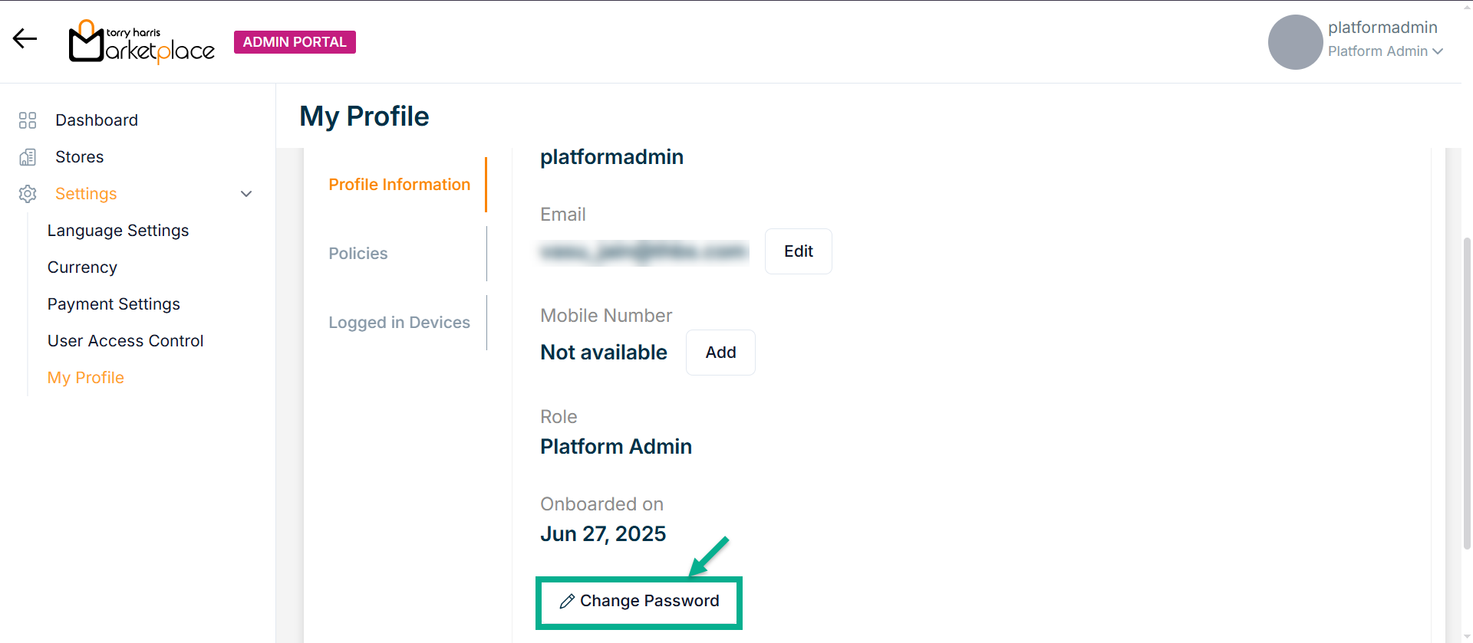Collapse the Settings menu chevron
The image size is (1473, 643).
[x=246, y=194]
